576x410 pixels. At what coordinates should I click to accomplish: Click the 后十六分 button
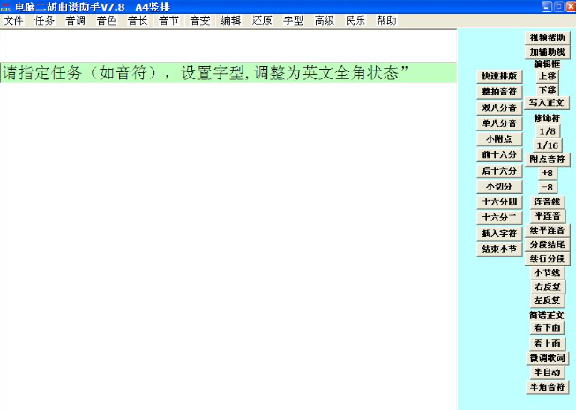click(x=499, y=171)
